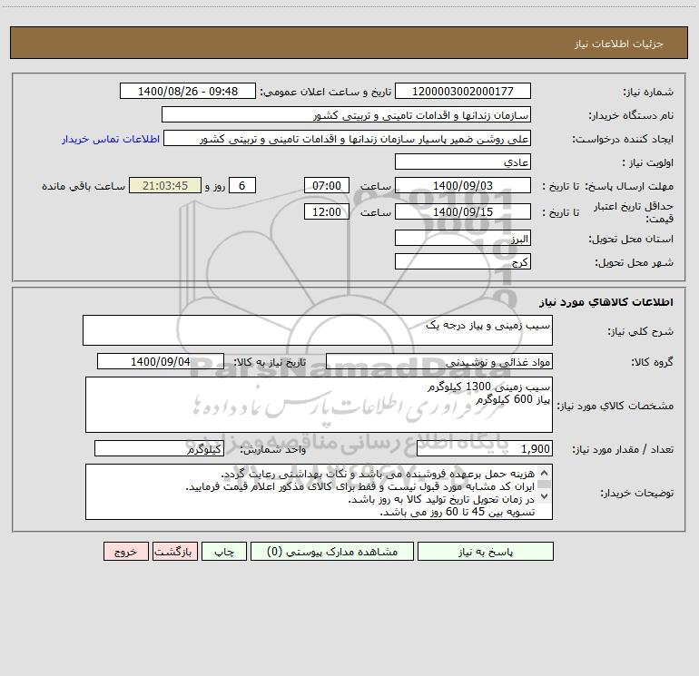699x676 pixels.
Task: Open اطلاعات تماس خریدار link
Action: click(x=111, y=139)
